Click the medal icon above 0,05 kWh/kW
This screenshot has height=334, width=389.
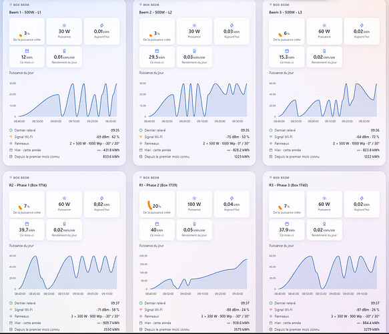click(x=194, y=224)
